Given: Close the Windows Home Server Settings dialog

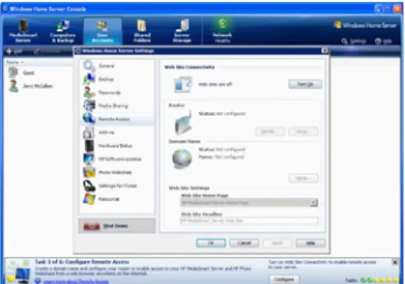Looking at the screenshot, I should pyautogui.click(x=325, y=51).
